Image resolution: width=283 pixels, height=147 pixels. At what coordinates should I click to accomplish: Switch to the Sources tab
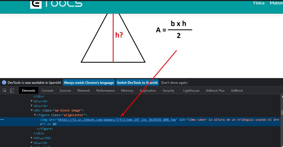(x=65, y=91)
